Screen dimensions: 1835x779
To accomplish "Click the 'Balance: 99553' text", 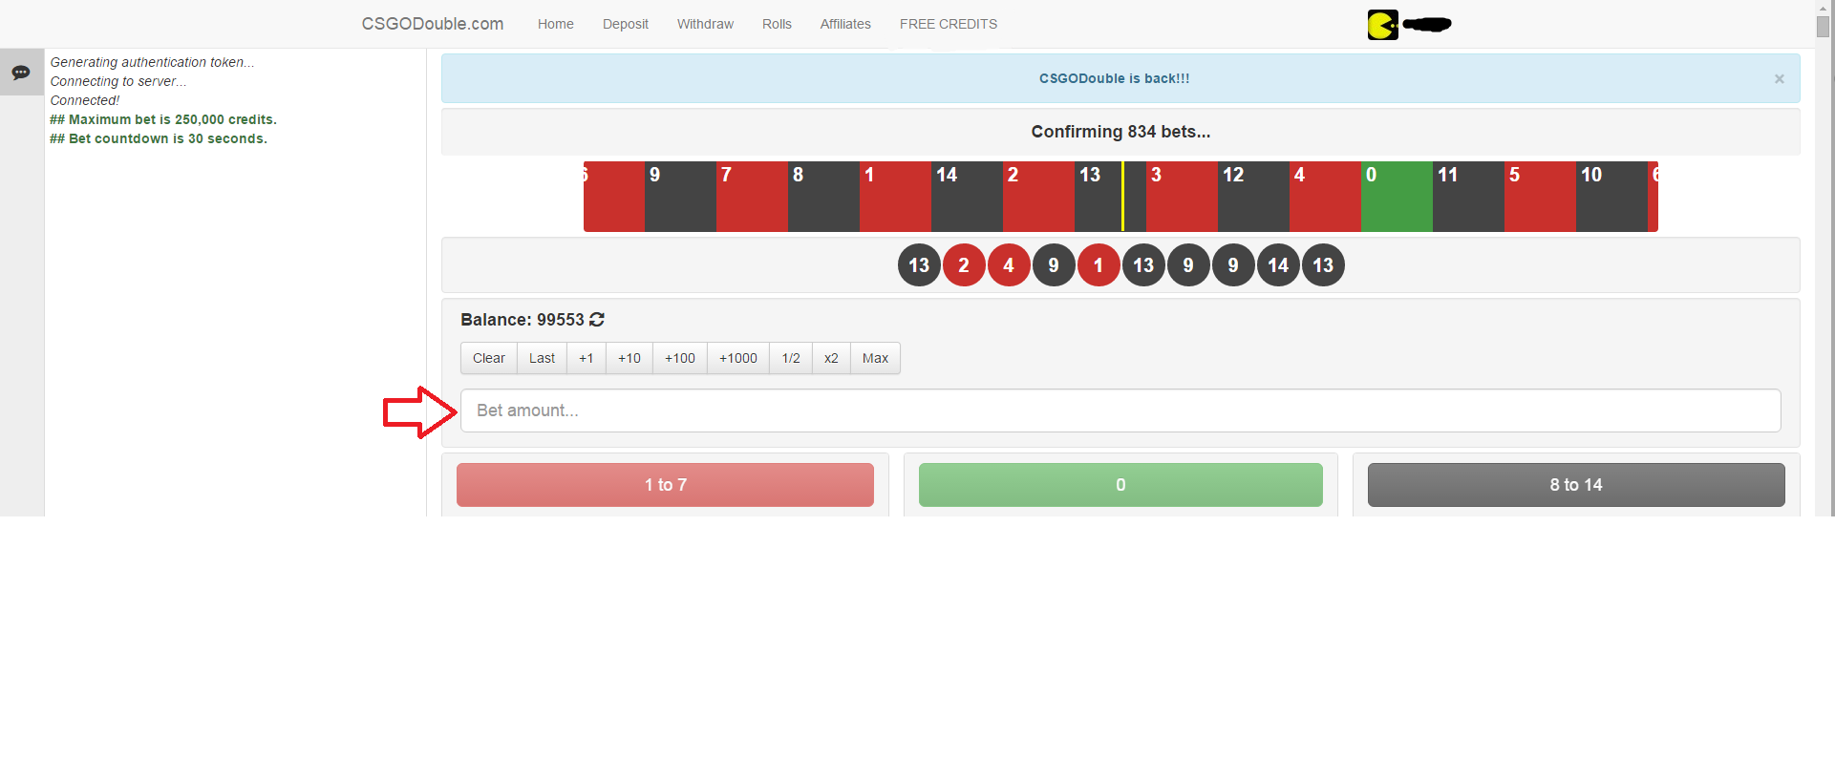I will pos(523,320).
